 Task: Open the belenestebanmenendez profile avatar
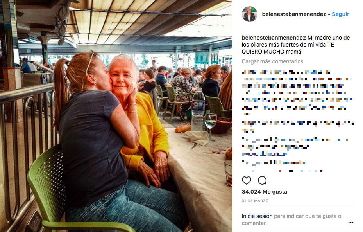[250, 14]
